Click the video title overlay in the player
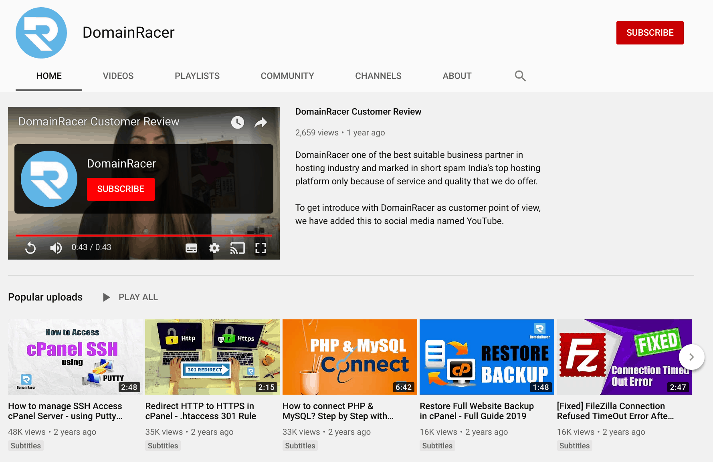This screenshot has width=713, height=462. coord(99,122)
